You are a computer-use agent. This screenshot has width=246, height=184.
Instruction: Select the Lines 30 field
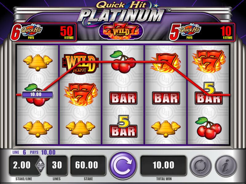tap(57, 166)
